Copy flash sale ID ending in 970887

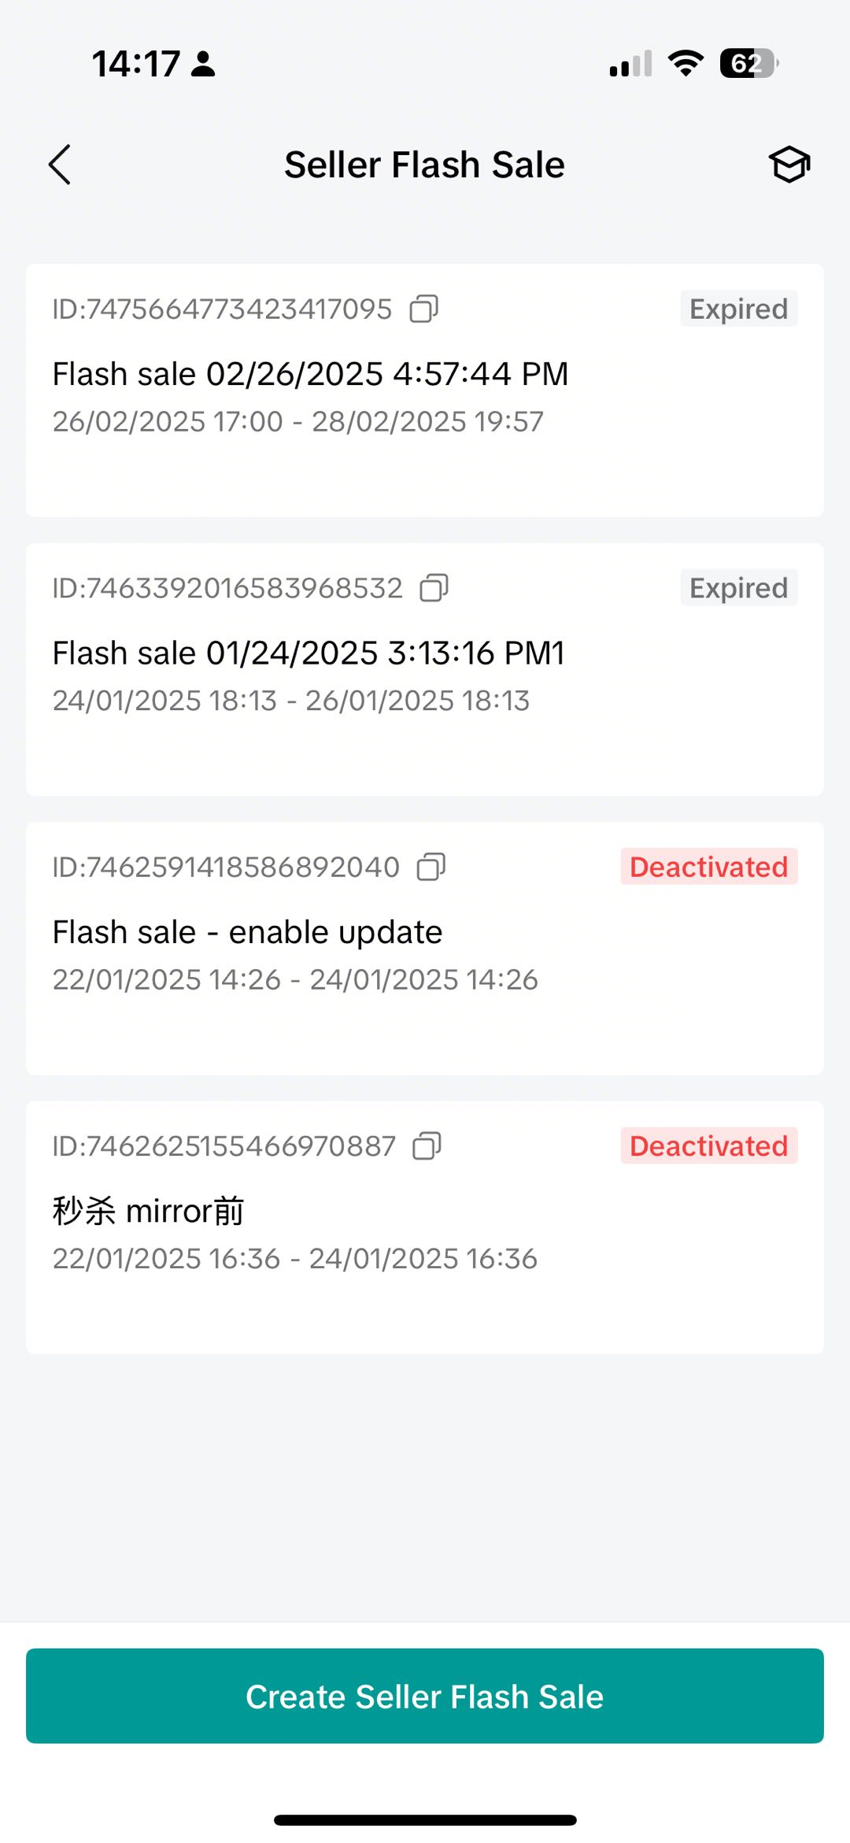[x=427, y=1146]
